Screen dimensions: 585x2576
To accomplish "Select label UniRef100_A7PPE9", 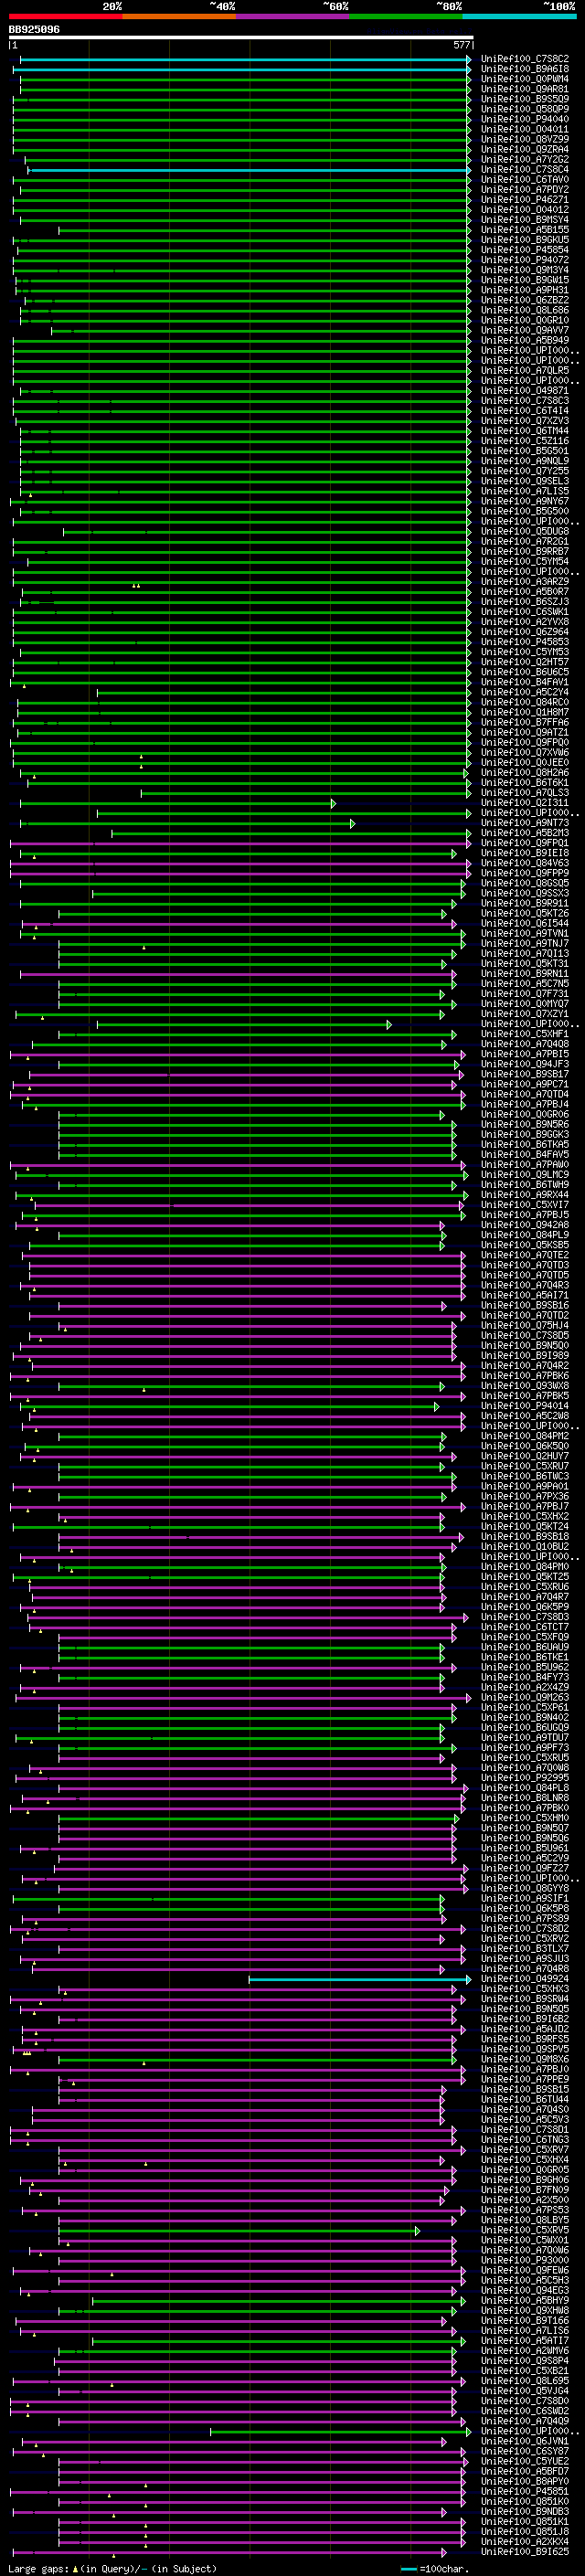I will (x=525, y=2080).
